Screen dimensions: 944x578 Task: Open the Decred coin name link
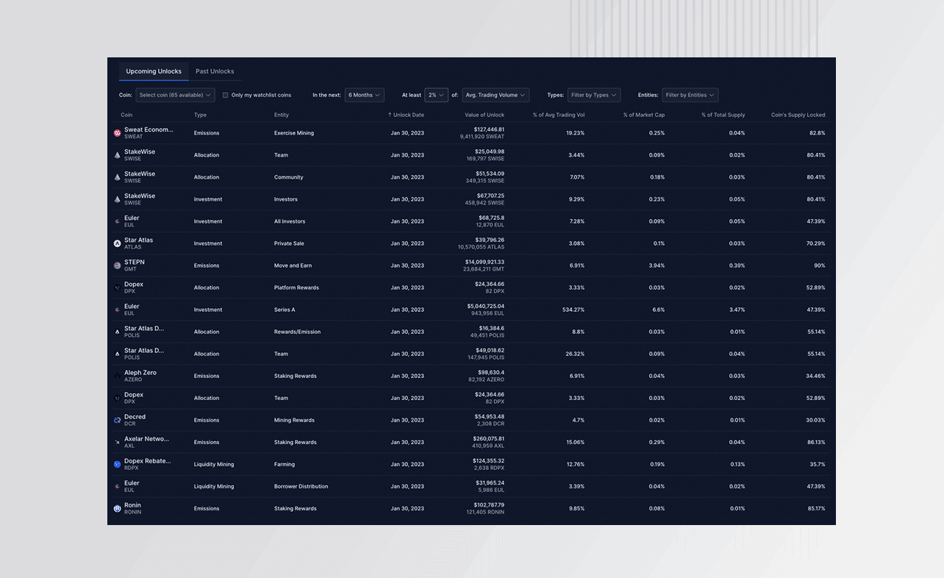135,416
